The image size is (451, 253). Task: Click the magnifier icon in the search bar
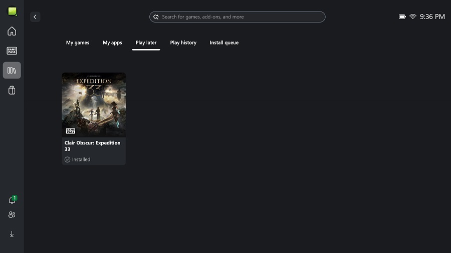[x=156, y=17]
